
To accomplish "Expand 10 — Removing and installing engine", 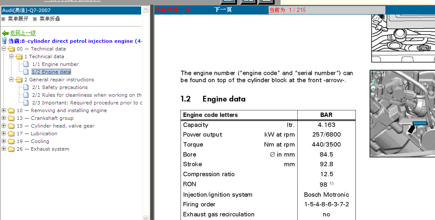I will pyautogui.click(x=3, y=110).
